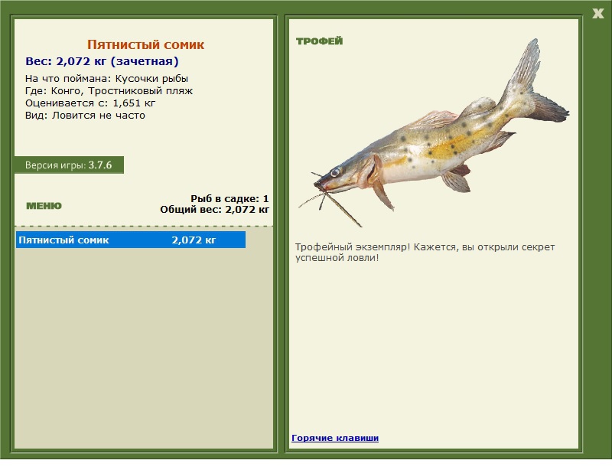The image size is (612, 470).
Task: Click Где: Конго, Тростниковый пляж line
Action: pyautogui.click(x=109, y=91)
